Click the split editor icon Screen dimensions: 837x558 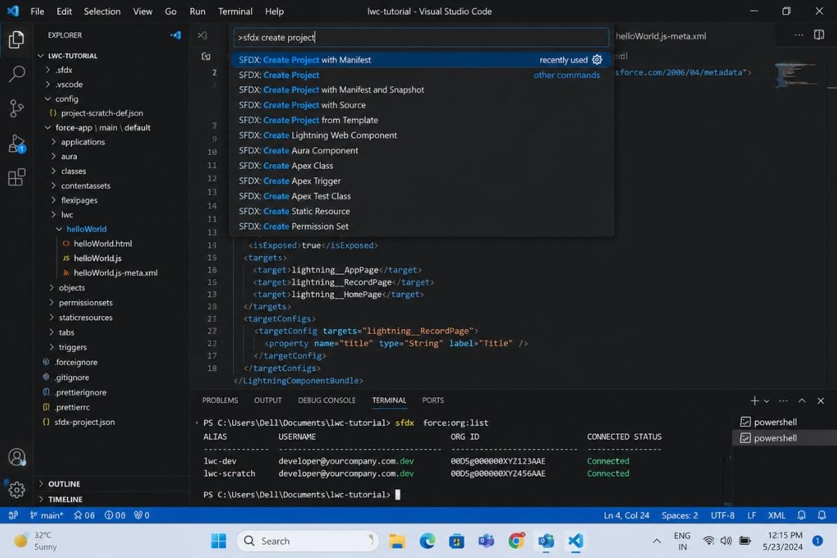[819, 35]
